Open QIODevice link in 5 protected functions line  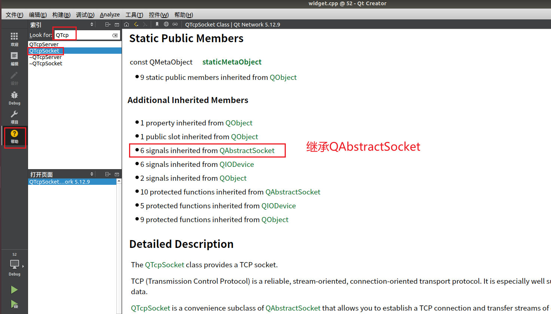point(279,206)
